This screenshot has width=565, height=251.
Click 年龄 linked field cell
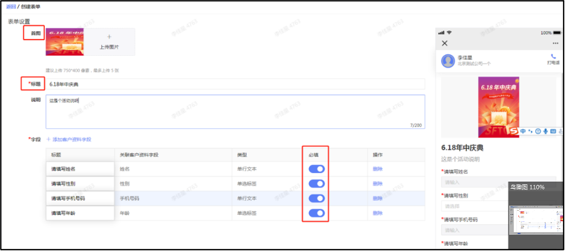pos(125,213)
